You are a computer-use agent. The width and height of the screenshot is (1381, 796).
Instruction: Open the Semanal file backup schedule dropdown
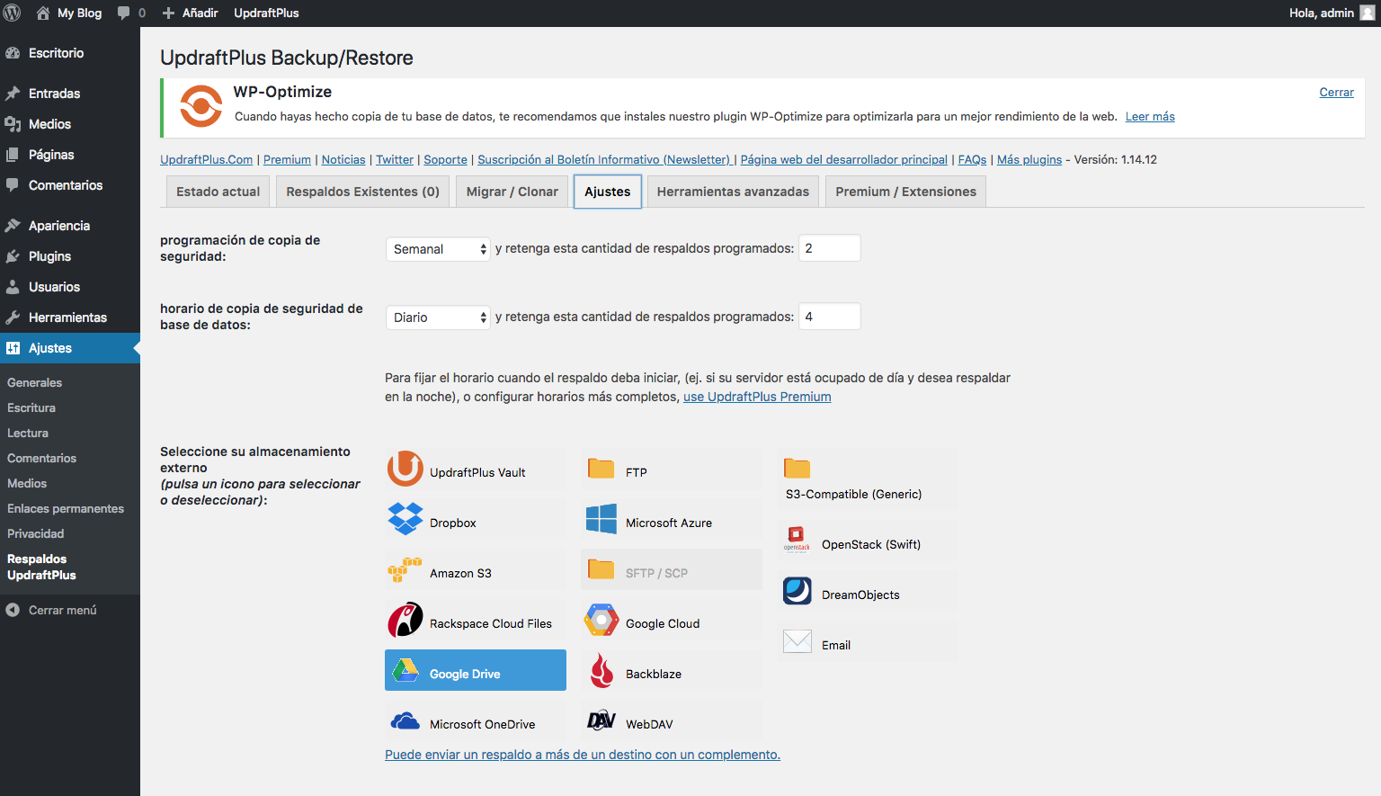point(438,249)
